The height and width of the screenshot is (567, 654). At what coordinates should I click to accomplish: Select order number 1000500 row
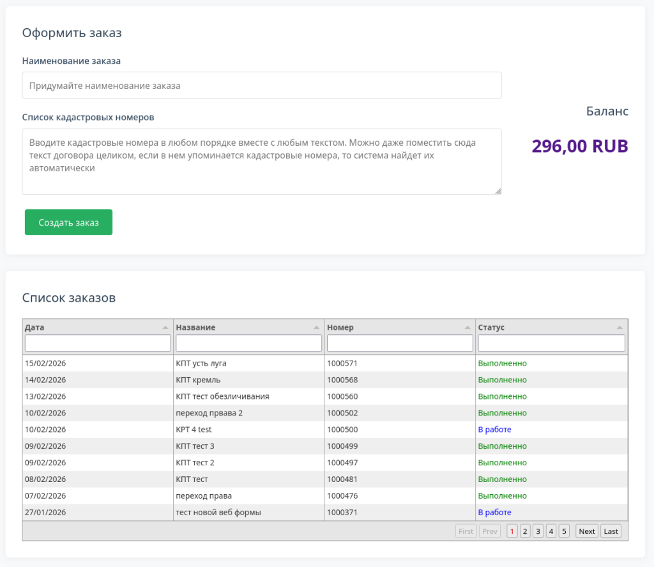[x=342, y=430]
